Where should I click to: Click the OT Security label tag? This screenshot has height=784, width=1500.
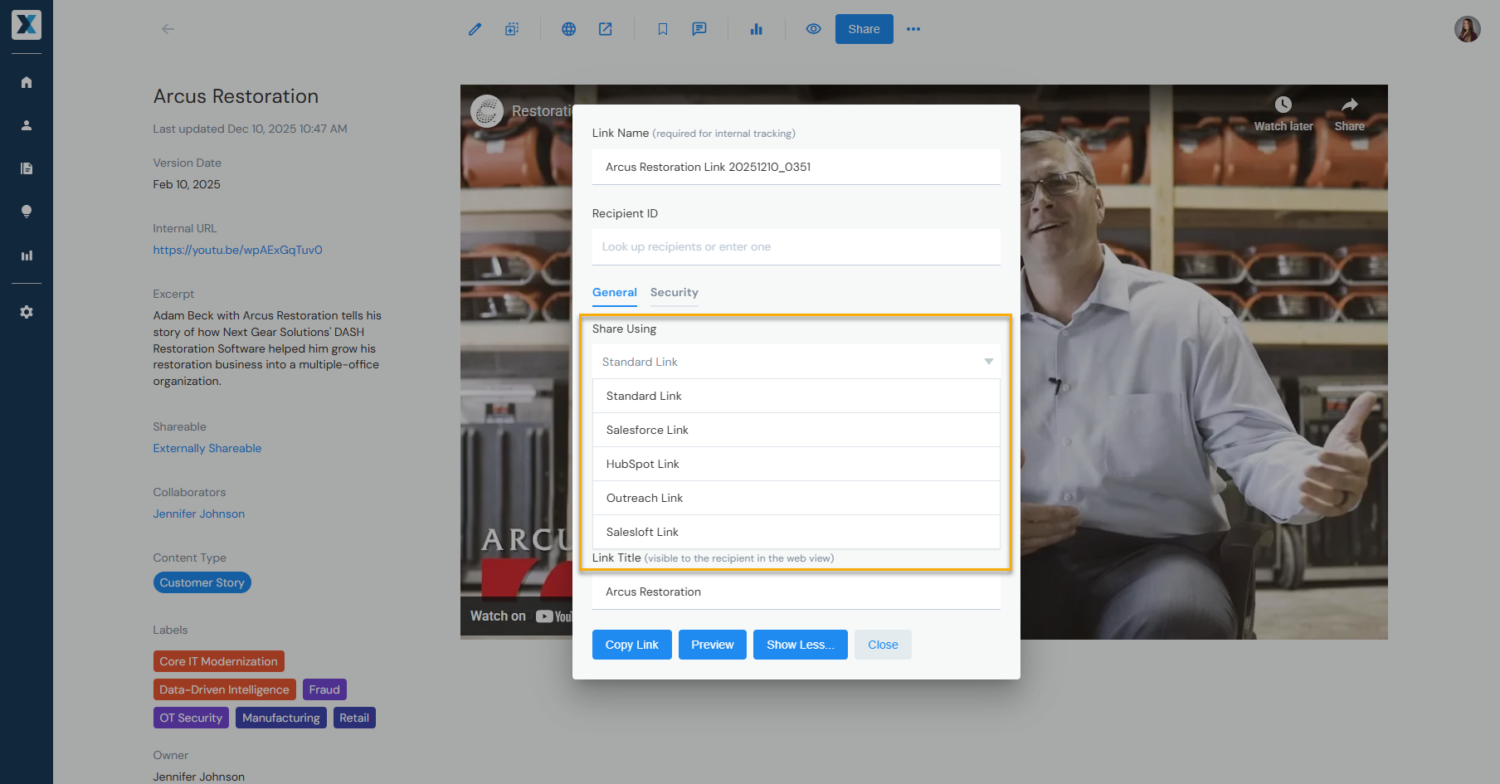[191, 718]
